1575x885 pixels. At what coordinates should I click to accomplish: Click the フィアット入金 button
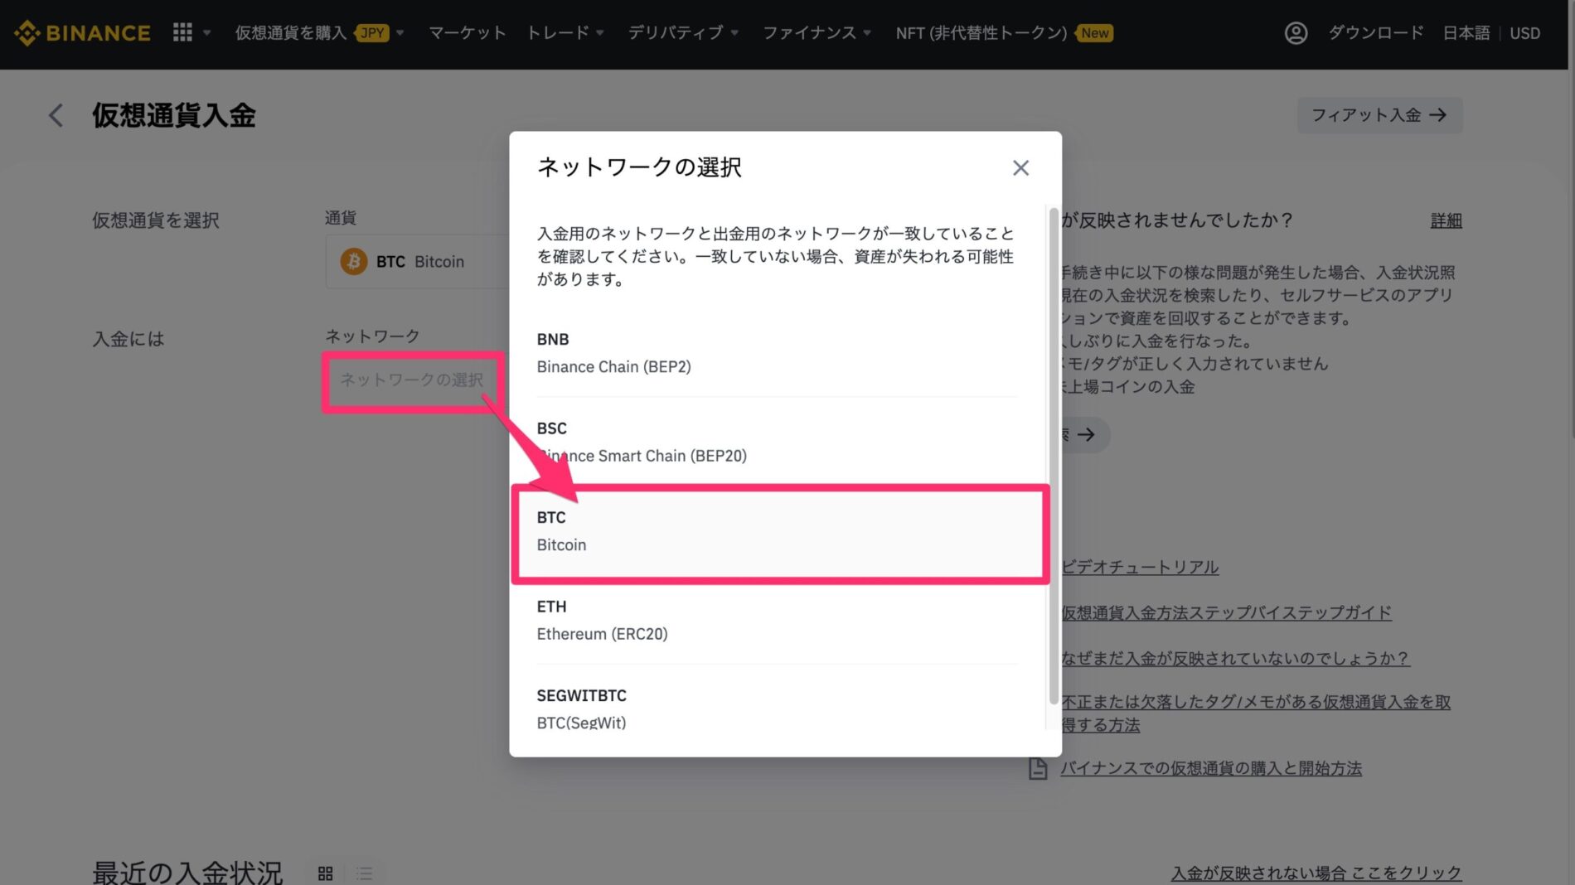coord(1379,115)
